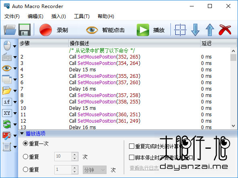Click the smart click eye icon in toolbar
Viewport: 238px width, 178px height.
(92, 30)
